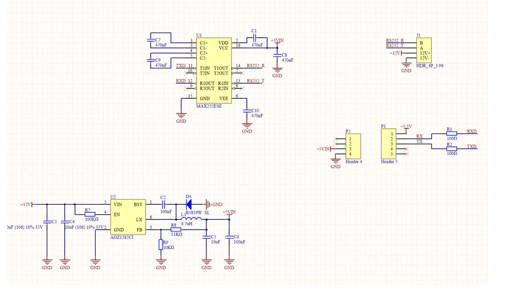Select the MAX232ESE chip U1

pos(214,70)
